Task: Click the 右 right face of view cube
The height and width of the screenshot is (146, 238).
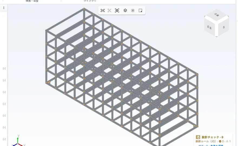Action: [223, 27]
